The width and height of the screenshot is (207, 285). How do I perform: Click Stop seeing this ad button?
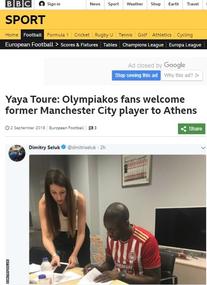[136, 75]
